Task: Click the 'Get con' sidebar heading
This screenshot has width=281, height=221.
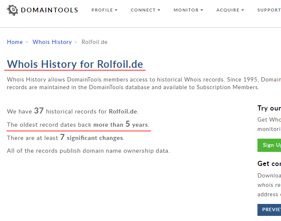Action: tap(269, 163)
